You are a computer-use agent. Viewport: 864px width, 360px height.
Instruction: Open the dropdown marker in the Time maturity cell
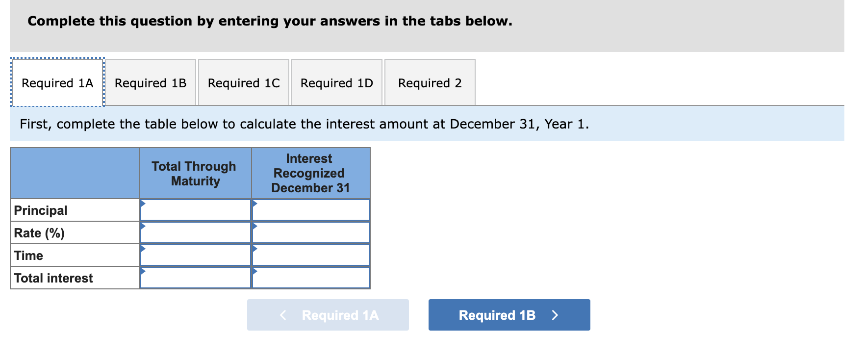pos(143,248)
